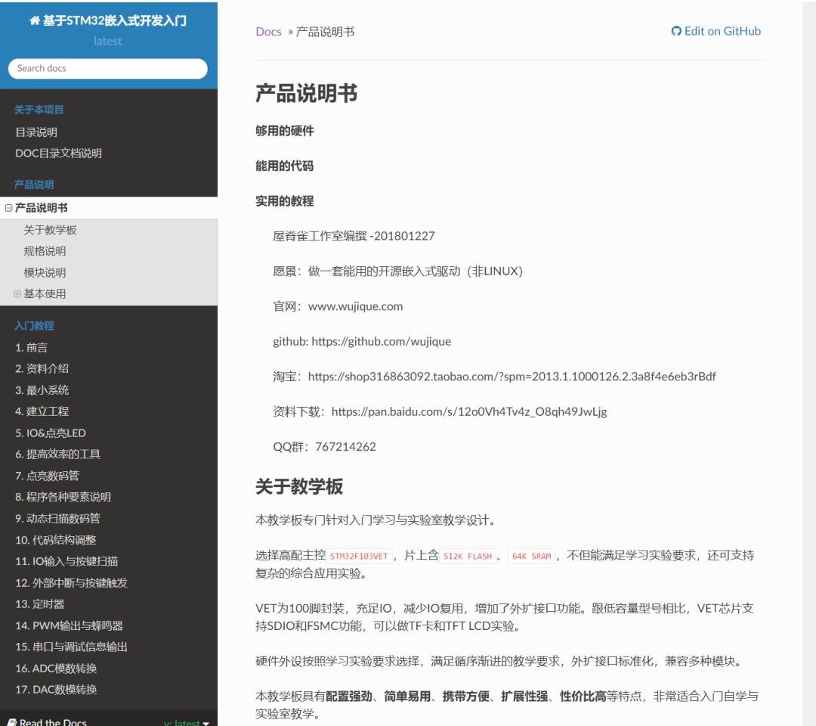Open tutorial 17. DAC数模转换

[56, 690]
